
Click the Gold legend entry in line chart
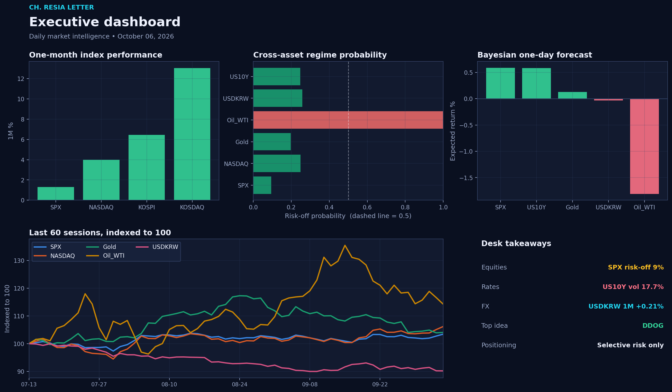click(x=101, y=247)
